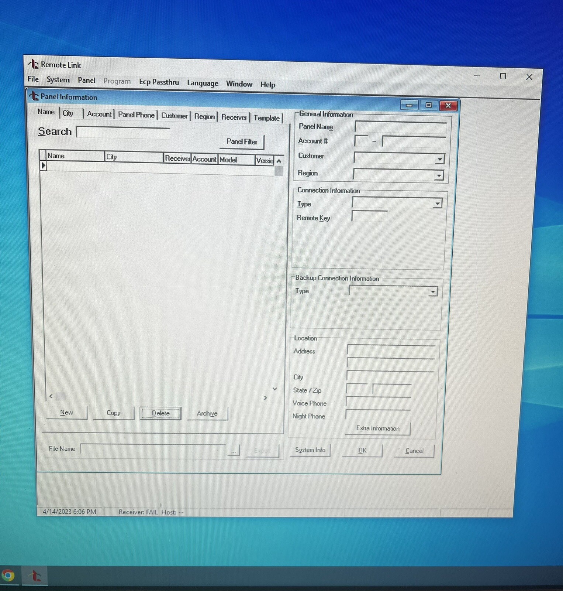563x591 pixels.
Task: Expand the Connection Information Type dropdown
Action: click(x=437, y=204)
